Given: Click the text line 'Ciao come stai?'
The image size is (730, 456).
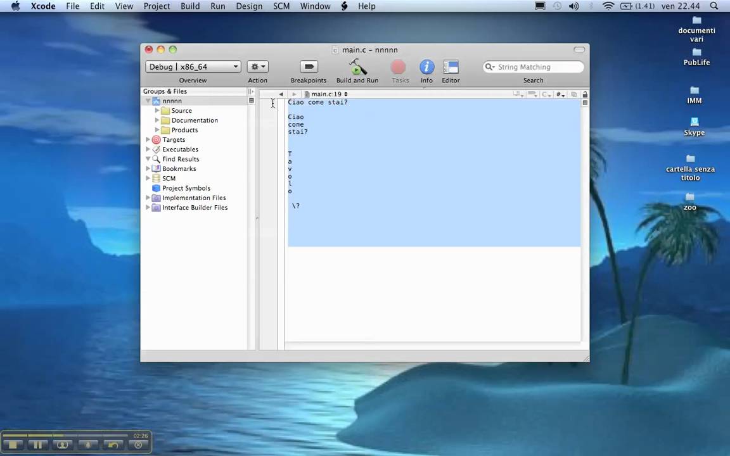Looking at the screenshot, I should tap(317, 103).
